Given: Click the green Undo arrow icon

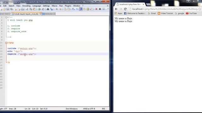Looking at the screenshot, I should click(x=39, y=9).
